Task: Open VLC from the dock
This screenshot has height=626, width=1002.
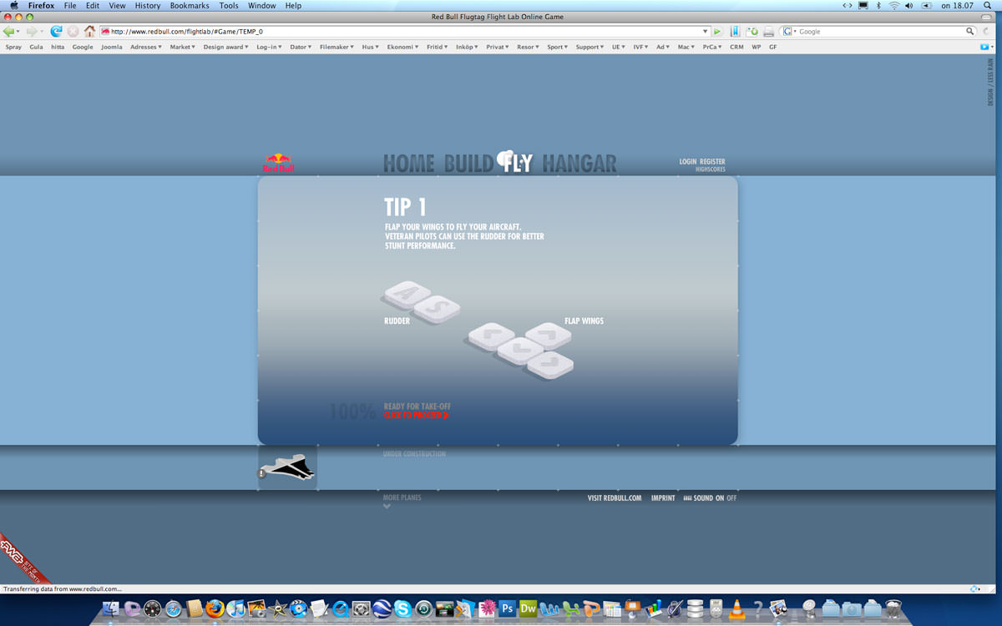Action: coord(736,608)
